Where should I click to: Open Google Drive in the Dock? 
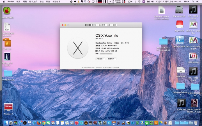(161, 123)
